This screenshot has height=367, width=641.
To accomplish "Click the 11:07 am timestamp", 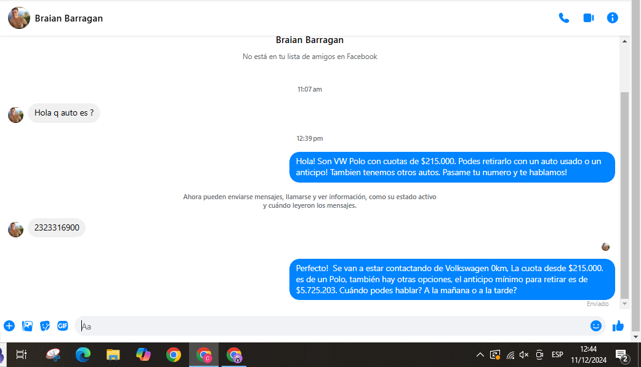I will 310,89.
